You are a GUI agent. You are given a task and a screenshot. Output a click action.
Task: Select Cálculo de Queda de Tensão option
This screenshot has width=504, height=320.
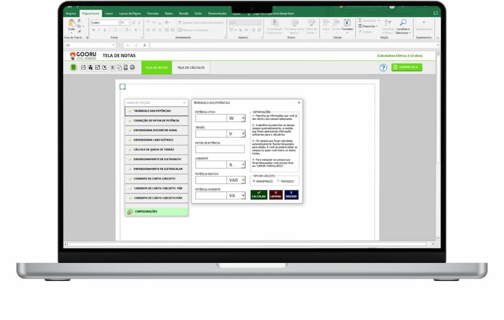click(157, 150)
